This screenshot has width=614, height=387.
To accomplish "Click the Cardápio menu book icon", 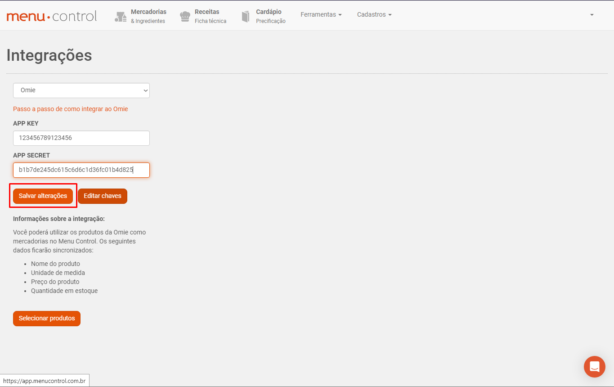I will pyautogui.click(x=246, y=17).
